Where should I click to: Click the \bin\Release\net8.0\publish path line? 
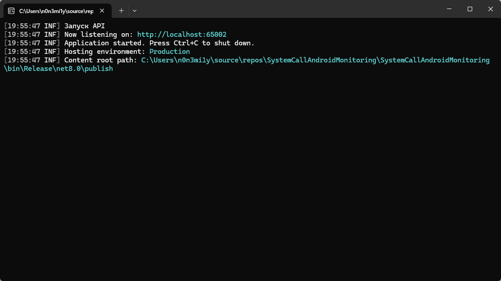pos(59,69)
